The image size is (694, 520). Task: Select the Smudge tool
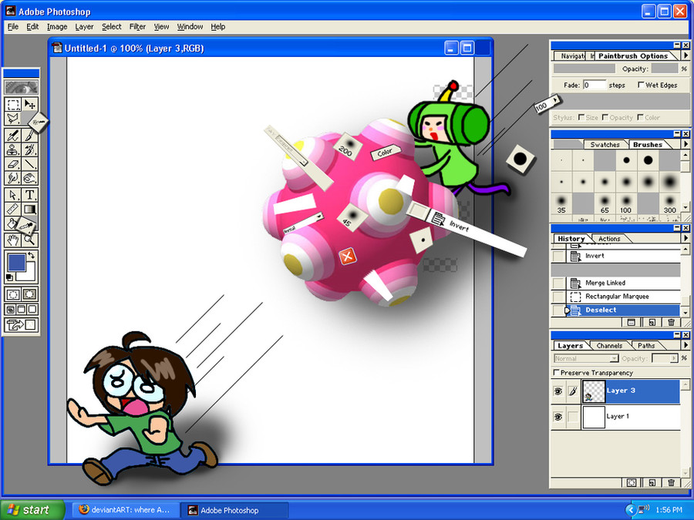pyautogui.click(x=13, y=178)
